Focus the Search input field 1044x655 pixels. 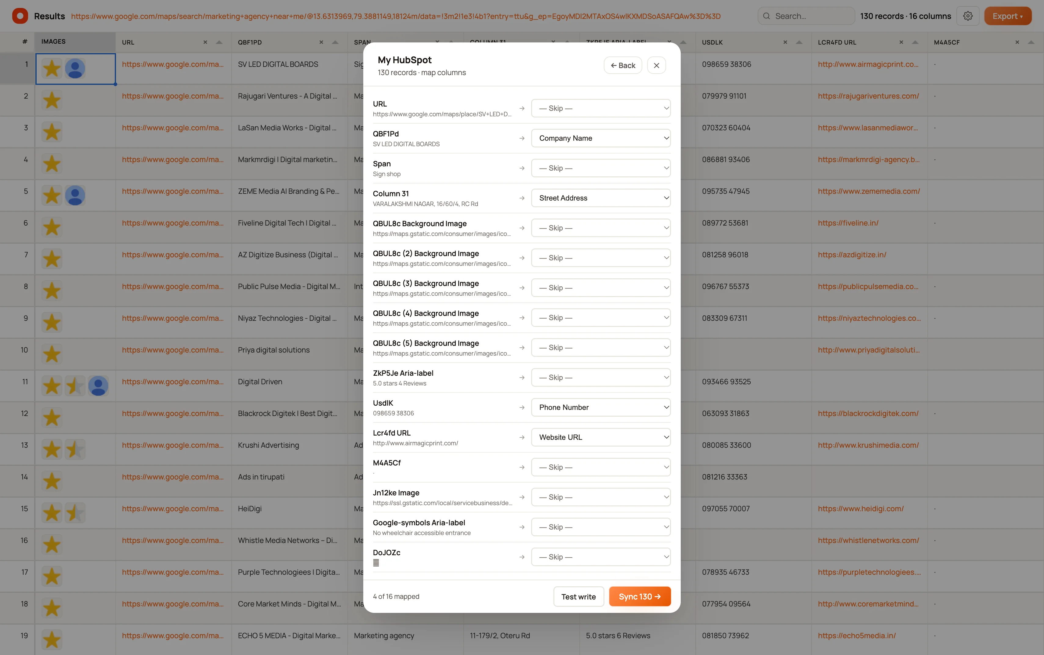[x=806, y=16]
